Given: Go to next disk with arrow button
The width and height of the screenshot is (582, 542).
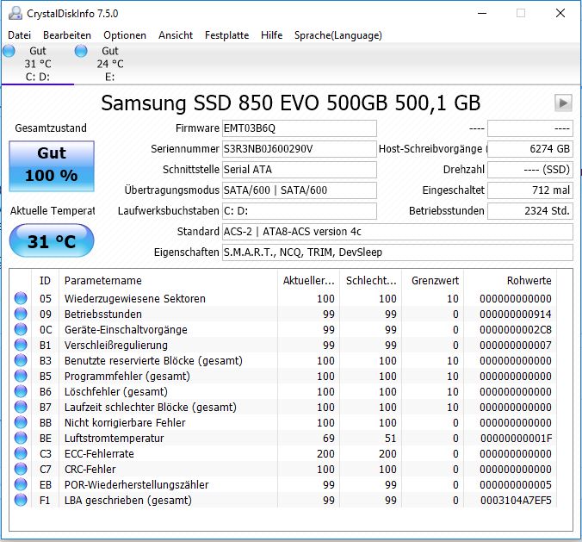Looking at the screenshot, I should click(x=563, y=103).
